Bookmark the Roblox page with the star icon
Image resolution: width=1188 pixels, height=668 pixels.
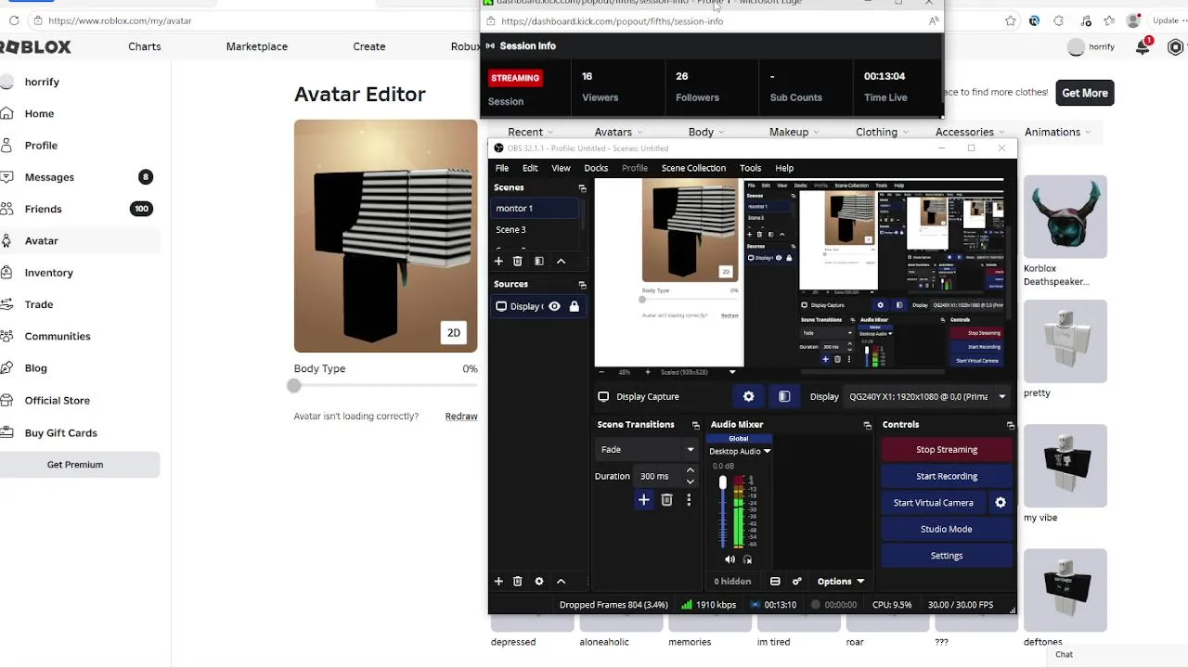pos(1010,20)
